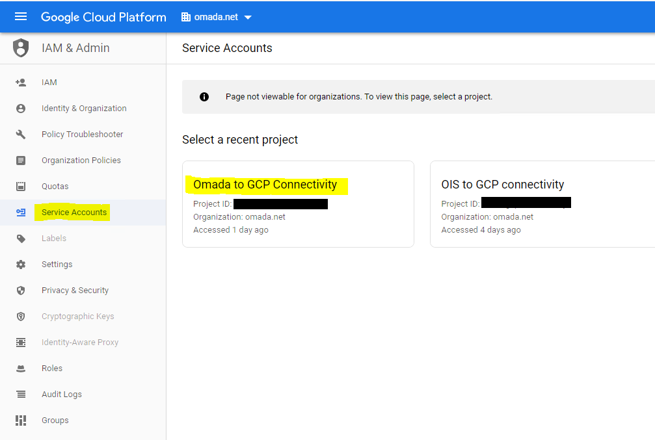Go to Identity & Organization
The width and height of the screenshot is (655, 440).
83,109
